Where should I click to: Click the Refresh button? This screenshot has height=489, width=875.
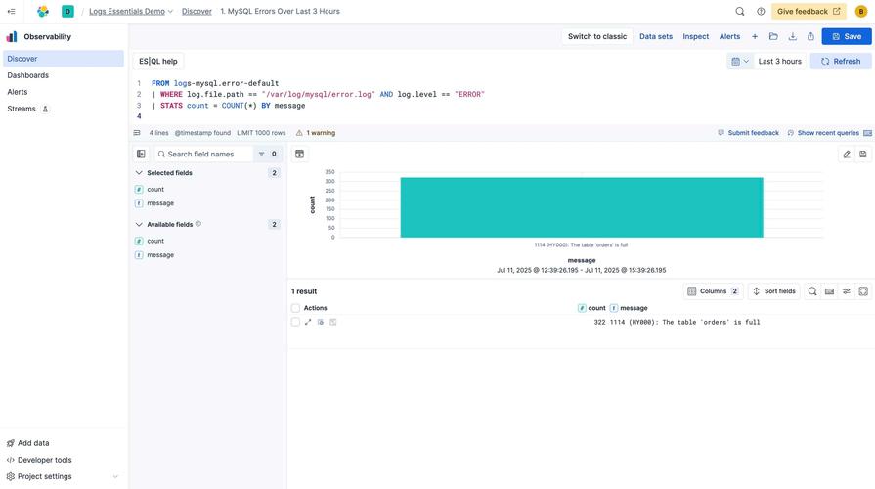click(x=841, y=61)
